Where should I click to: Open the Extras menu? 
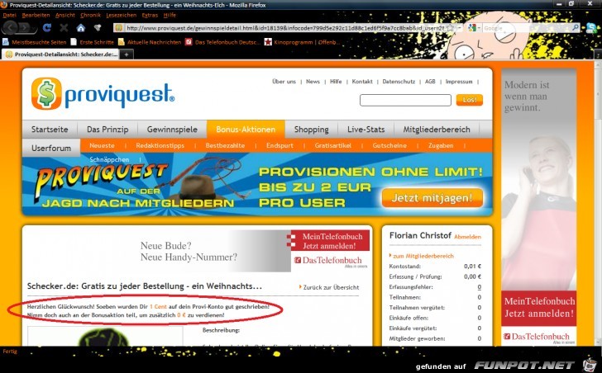click(150, 16)
